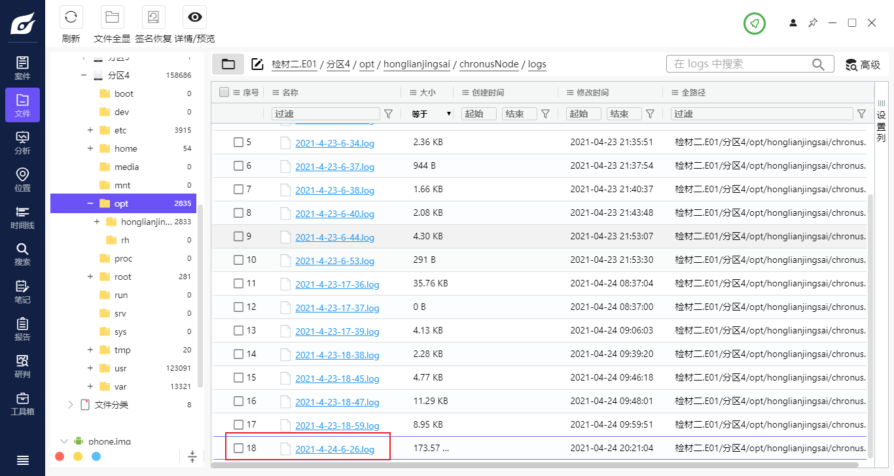Tick the checkbox for row 9
This screenshot has height=476, width=894.
(x=239, y=236)
